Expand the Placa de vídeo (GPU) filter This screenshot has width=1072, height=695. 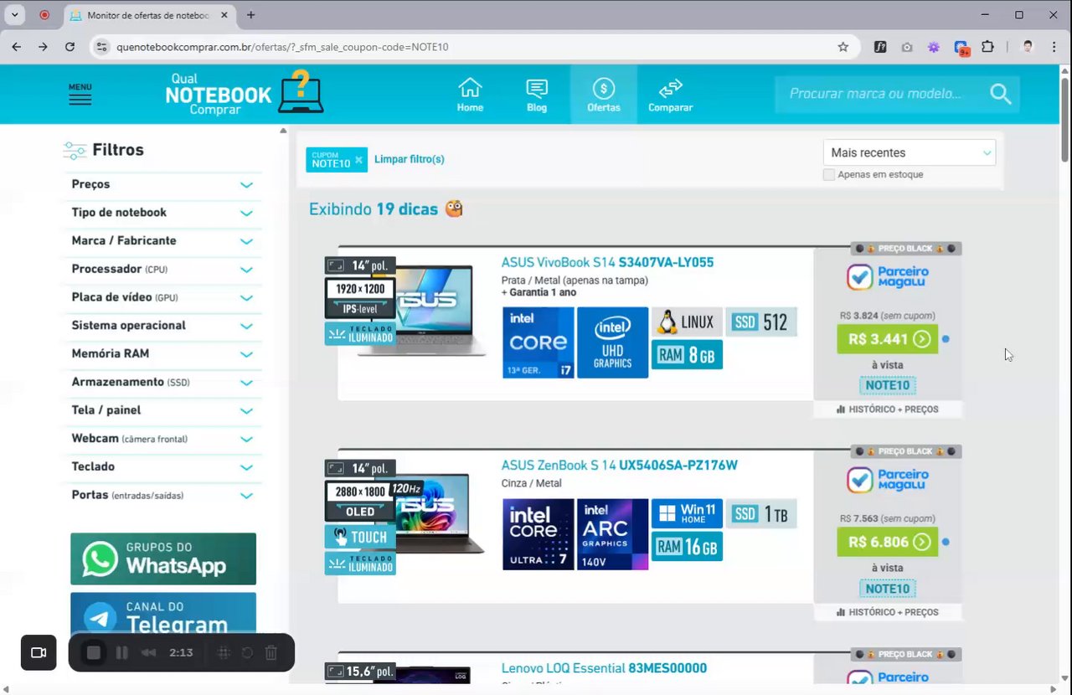(x=162, y=297)
